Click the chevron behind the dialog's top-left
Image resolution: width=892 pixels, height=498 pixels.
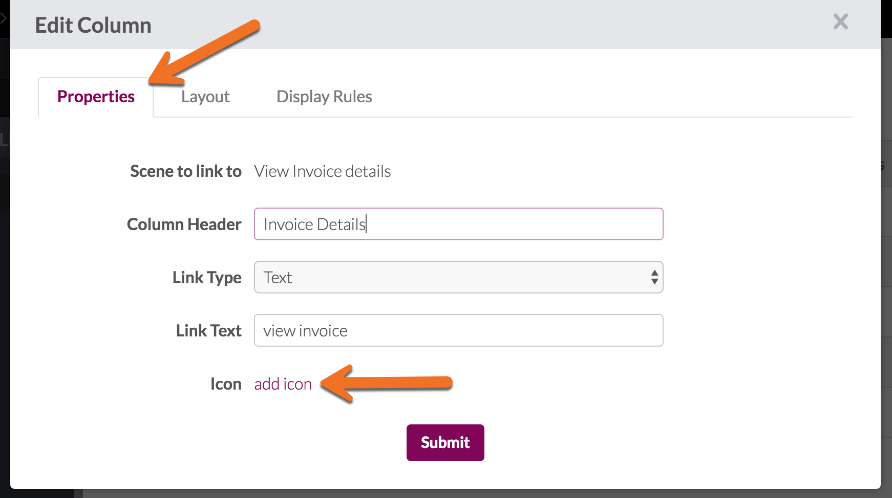(x=4, y=19)
